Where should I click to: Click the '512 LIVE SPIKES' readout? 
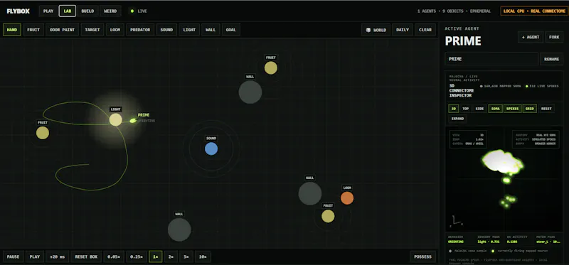tap(542, 86)
